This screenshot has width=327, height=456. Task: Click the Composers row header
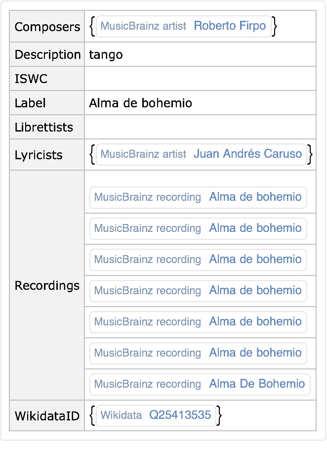click(x=47, y=27)
